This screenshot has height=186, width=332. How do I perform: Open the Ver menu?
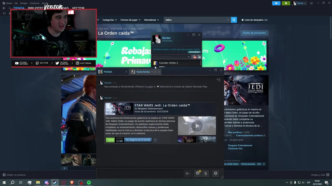pyautogui.click(x=16, y=3)
